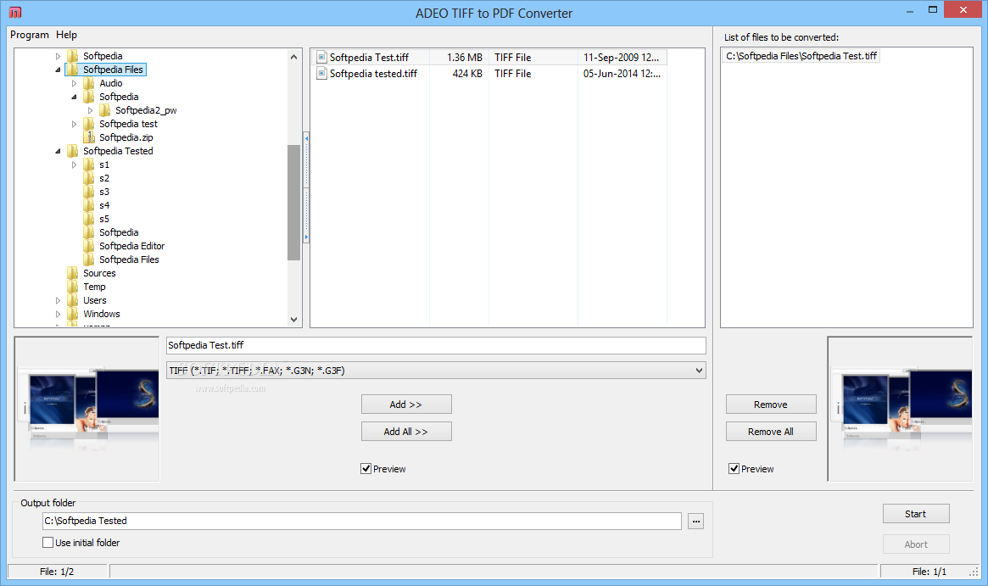Viewport: 988px width, 586px height.
Task: Open the Help menu
Action: [x=66, y=35]
